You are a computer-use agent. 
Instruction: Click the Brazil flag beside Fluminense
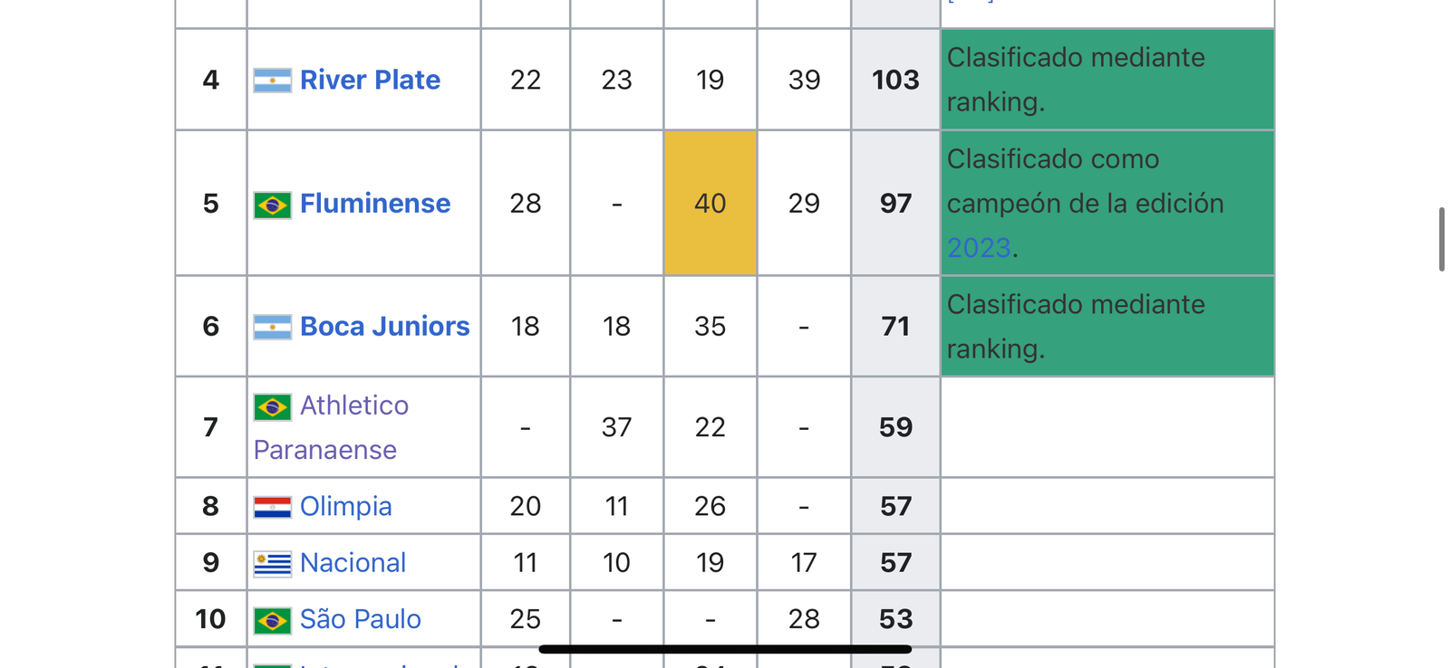(x=273, y=205)
